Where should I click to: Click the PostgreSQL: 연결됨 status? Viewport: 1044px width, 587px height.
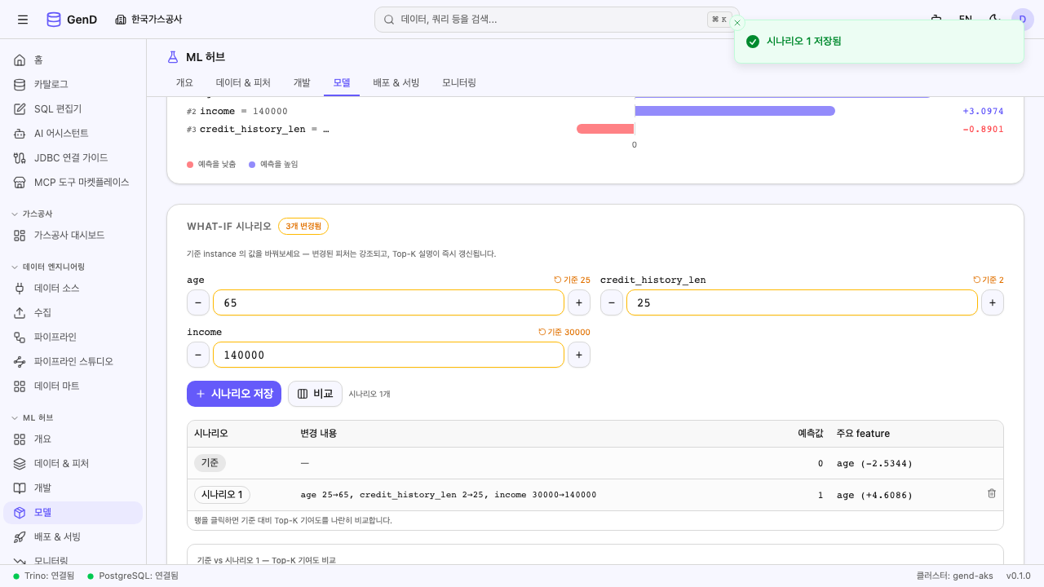(x=133, y=576)
